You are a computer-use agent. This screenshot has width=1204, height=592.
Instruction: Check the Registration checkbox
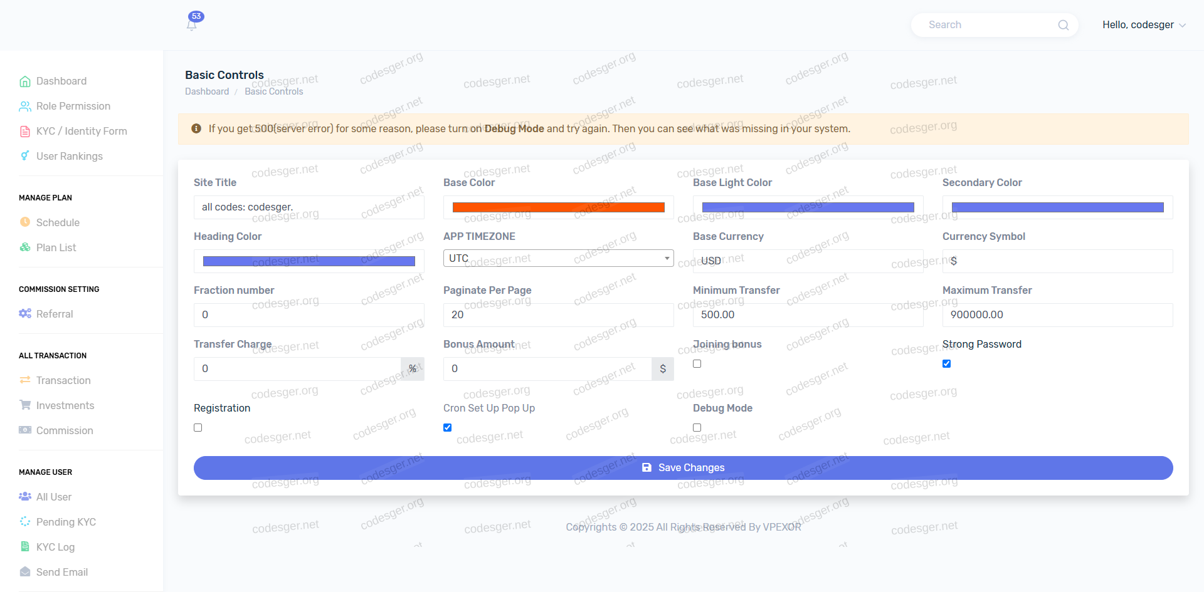(198, 428)
